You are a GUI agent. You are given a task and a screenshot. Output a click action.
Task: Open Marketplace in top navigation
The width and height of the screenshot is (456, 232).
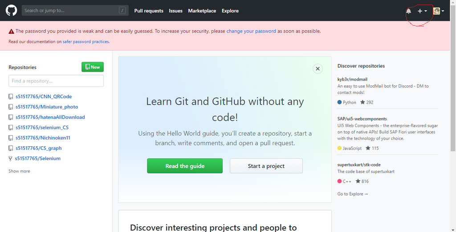pyautogui.click(x=202, y=11)
